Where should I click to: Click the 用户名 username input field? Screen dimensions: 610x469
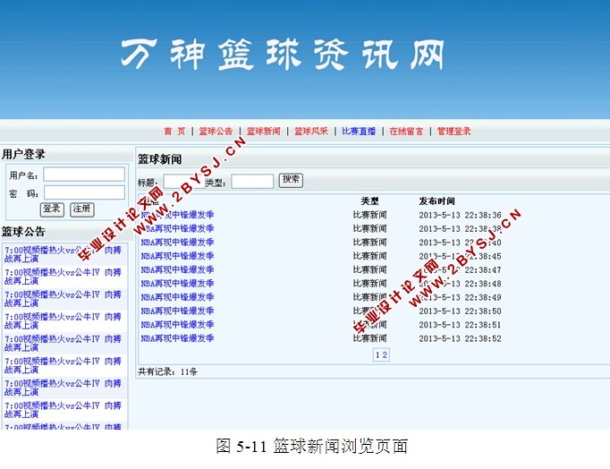click(x=84, y=175)
